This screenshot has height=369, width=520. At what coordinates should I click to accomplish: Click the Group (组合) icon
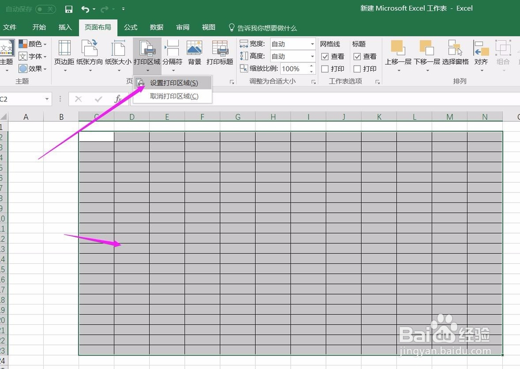tap(503, 48)
